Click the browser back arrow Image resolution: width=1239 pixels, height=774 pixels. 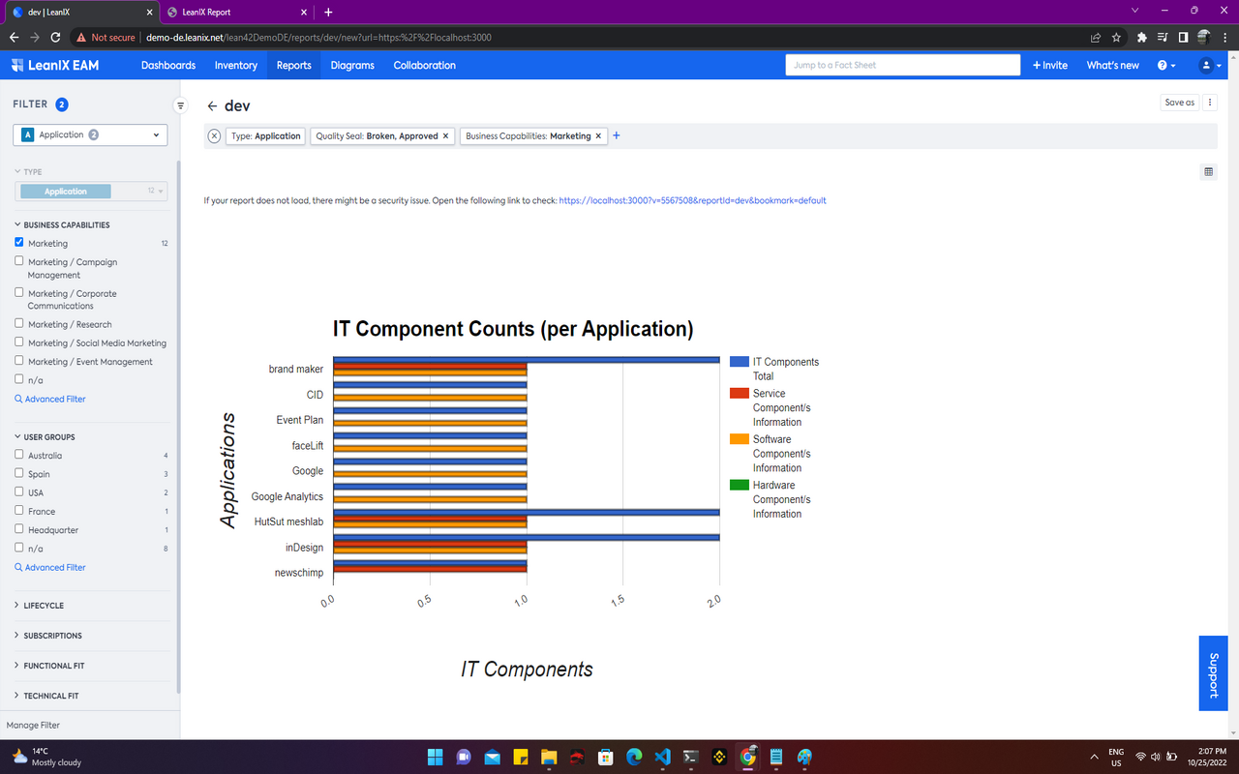14,38
